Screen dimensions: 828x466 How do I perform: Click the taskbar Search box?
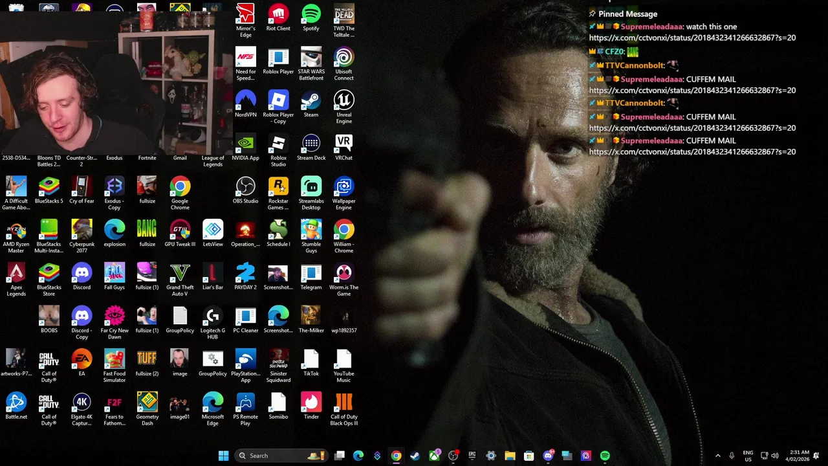(x=281, y=456)
